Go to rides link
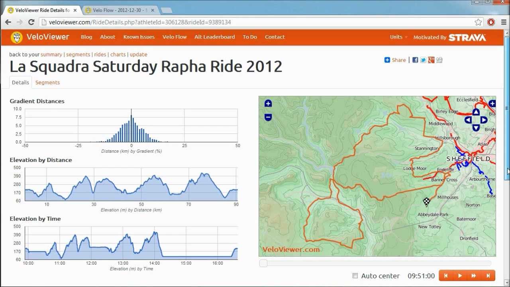510x287 pixels. 100,55
